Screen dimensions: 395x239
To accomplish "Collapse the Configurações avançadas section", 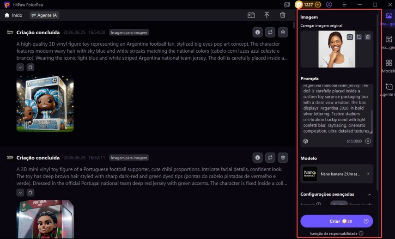I will [369, 194].
